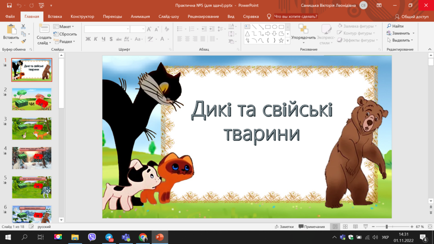The width and height of the screenshot is (434, 244).
Task: Toggle the Заметки notes pane
Action: (284, 226)
